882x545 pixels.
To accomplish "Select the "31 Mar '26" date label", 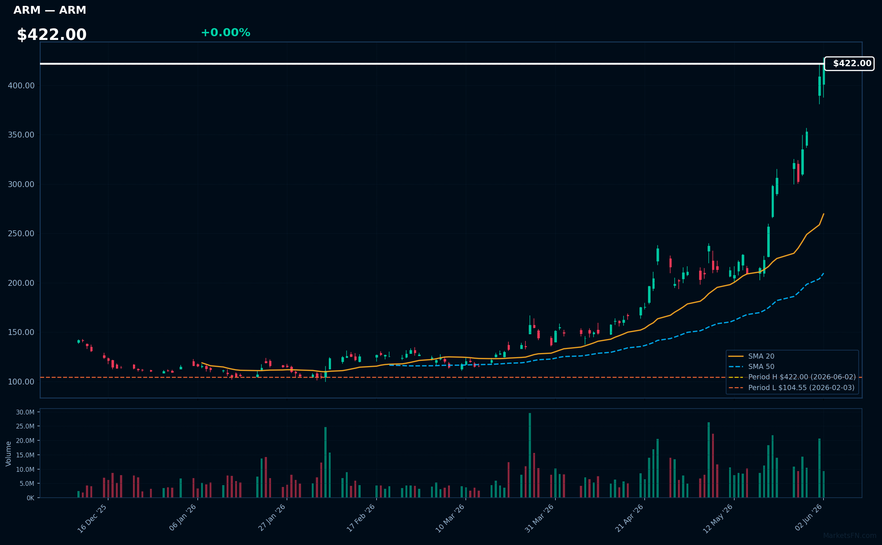I will [539, 518].
